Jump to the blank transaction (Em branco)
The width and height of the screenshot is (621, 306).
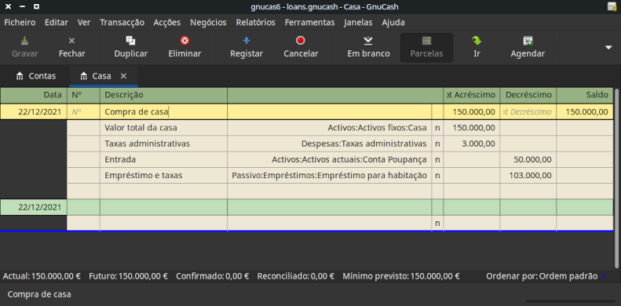pyautogui.click(x=368, y=48)
